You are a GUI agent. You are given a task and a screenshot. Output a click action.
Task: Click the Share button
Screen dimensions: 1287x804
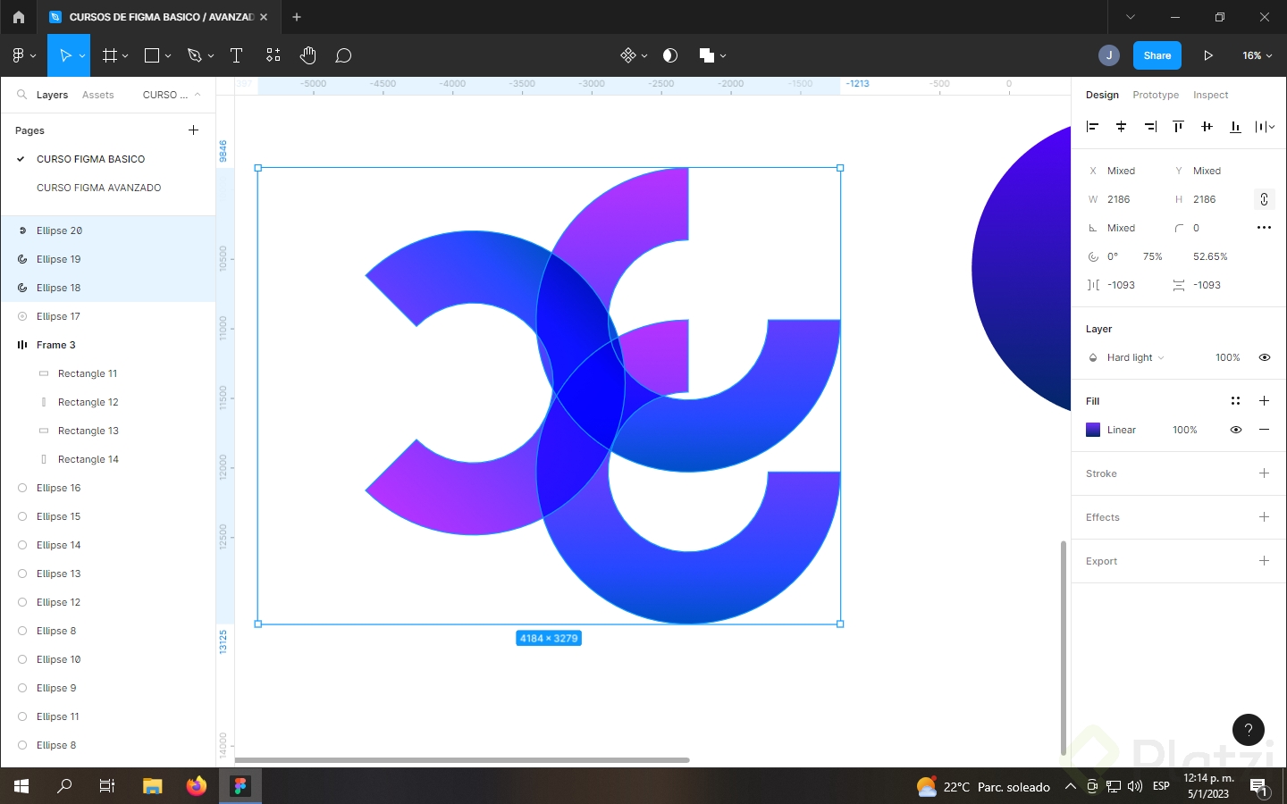(x=1157, y=55)
